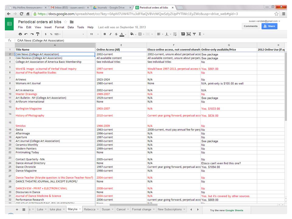Open Google Sheets home icon
292x219 pixels.
pyautogui.click(x=9, y=24)
